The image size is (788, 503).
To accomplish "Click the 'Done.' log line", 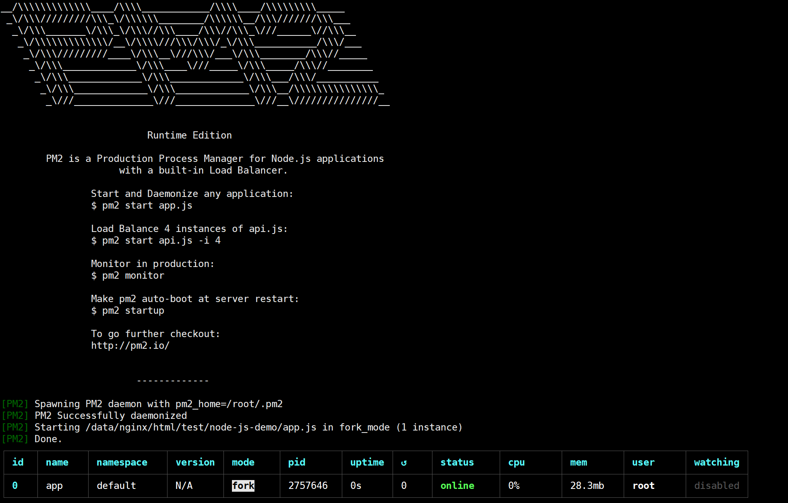I will point(32,439).
